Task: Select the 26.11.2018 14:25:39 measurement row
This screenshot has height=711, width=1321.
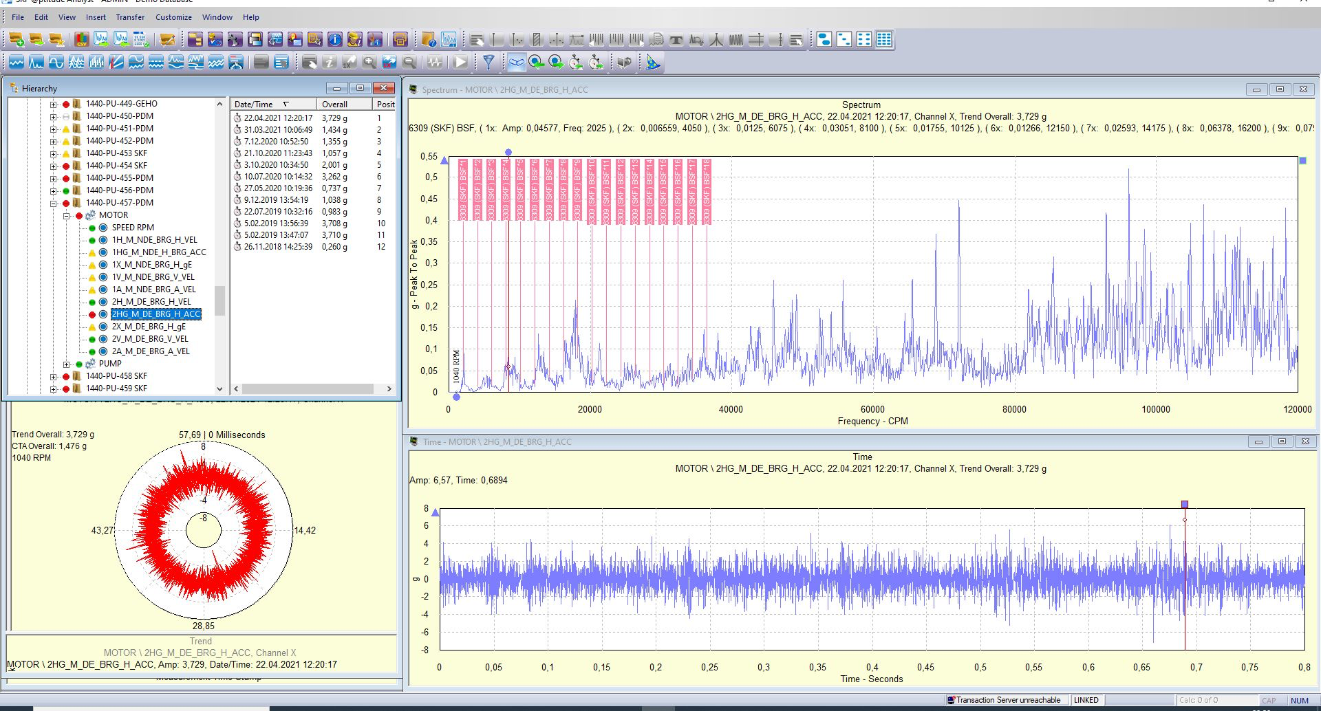Action: [x=313, y=247]
